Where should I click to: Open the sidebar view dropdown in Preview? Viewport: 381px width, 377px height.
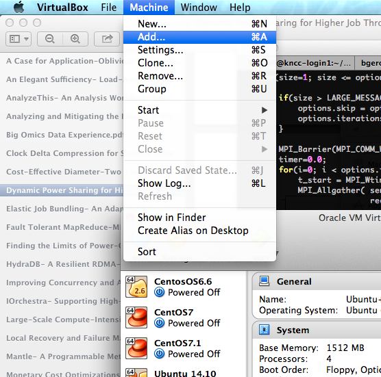click(19, 39)
